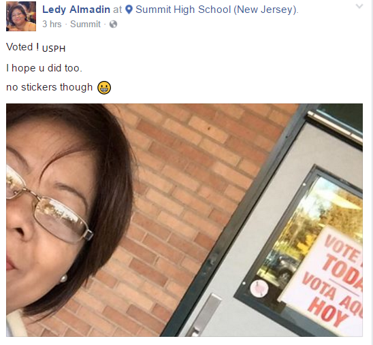Viewport: 373px width, 345px height.
Task: Open the post options chevron dropdown
Action: 359,6
